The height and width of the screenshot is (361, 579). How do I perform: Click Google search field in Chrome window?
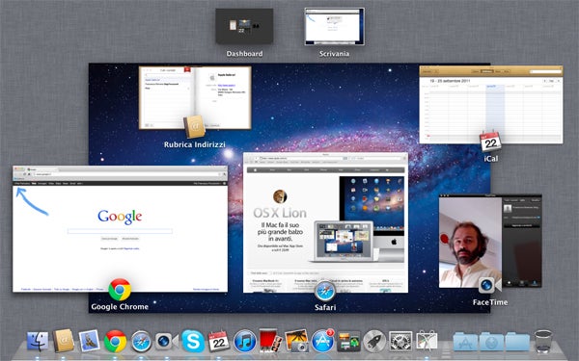click(x=120, y=231)
